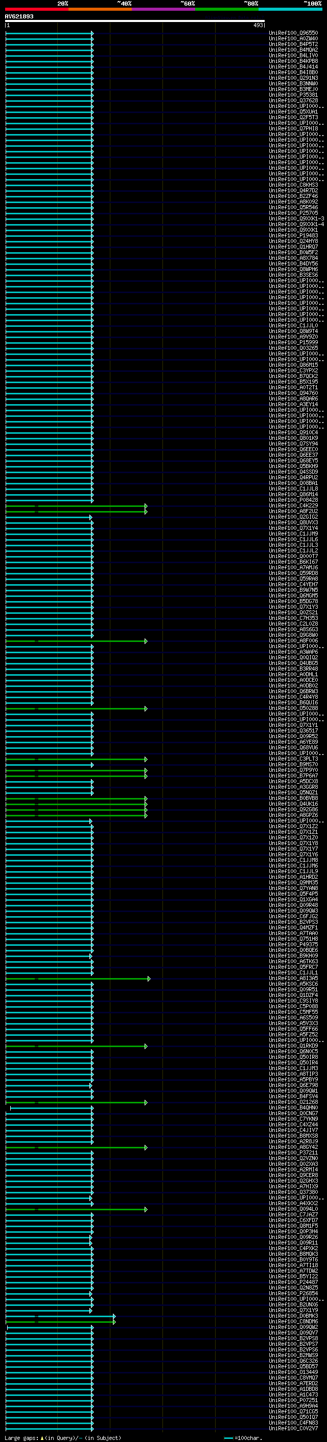Select hit label UniRef100_A8F006

[x=293, y=640]
